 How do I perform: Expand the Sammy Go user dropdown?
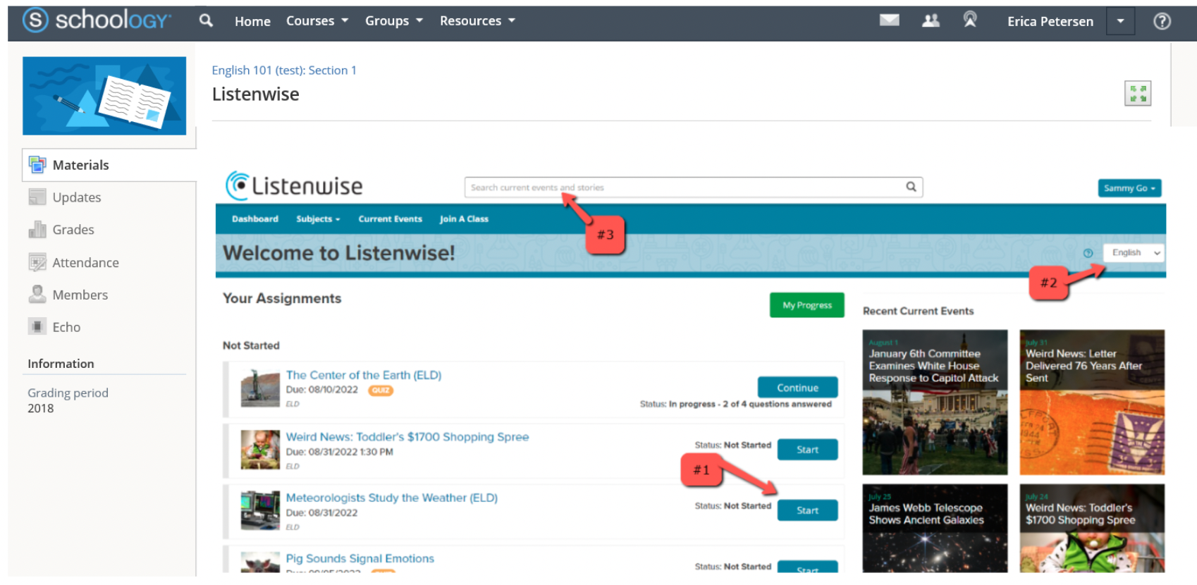[x=1129, y=188]
